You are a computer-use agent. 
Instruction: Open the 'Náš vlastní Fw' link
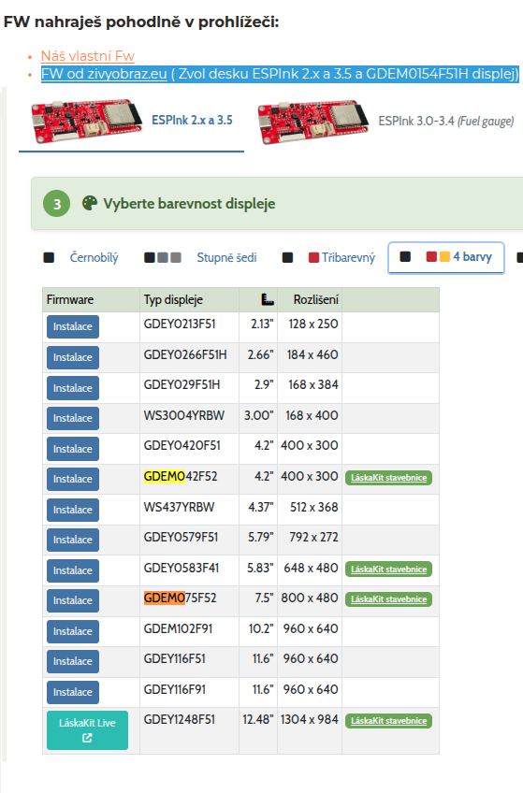88,56
